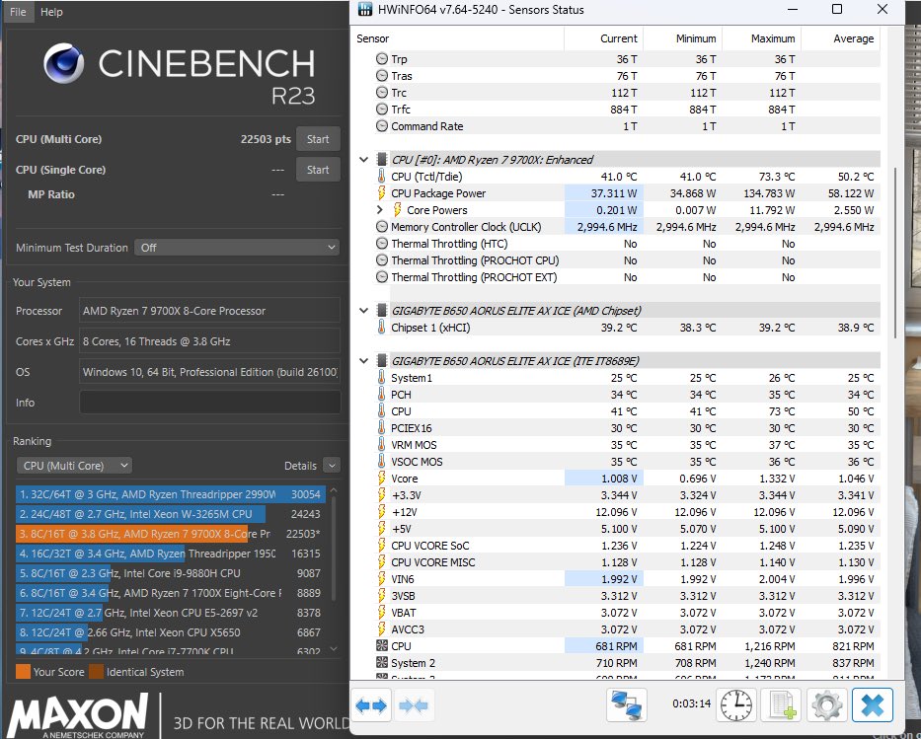Select the CPU VCORE SoC row label
Screen dimensions: 921x739
point(430,546)
